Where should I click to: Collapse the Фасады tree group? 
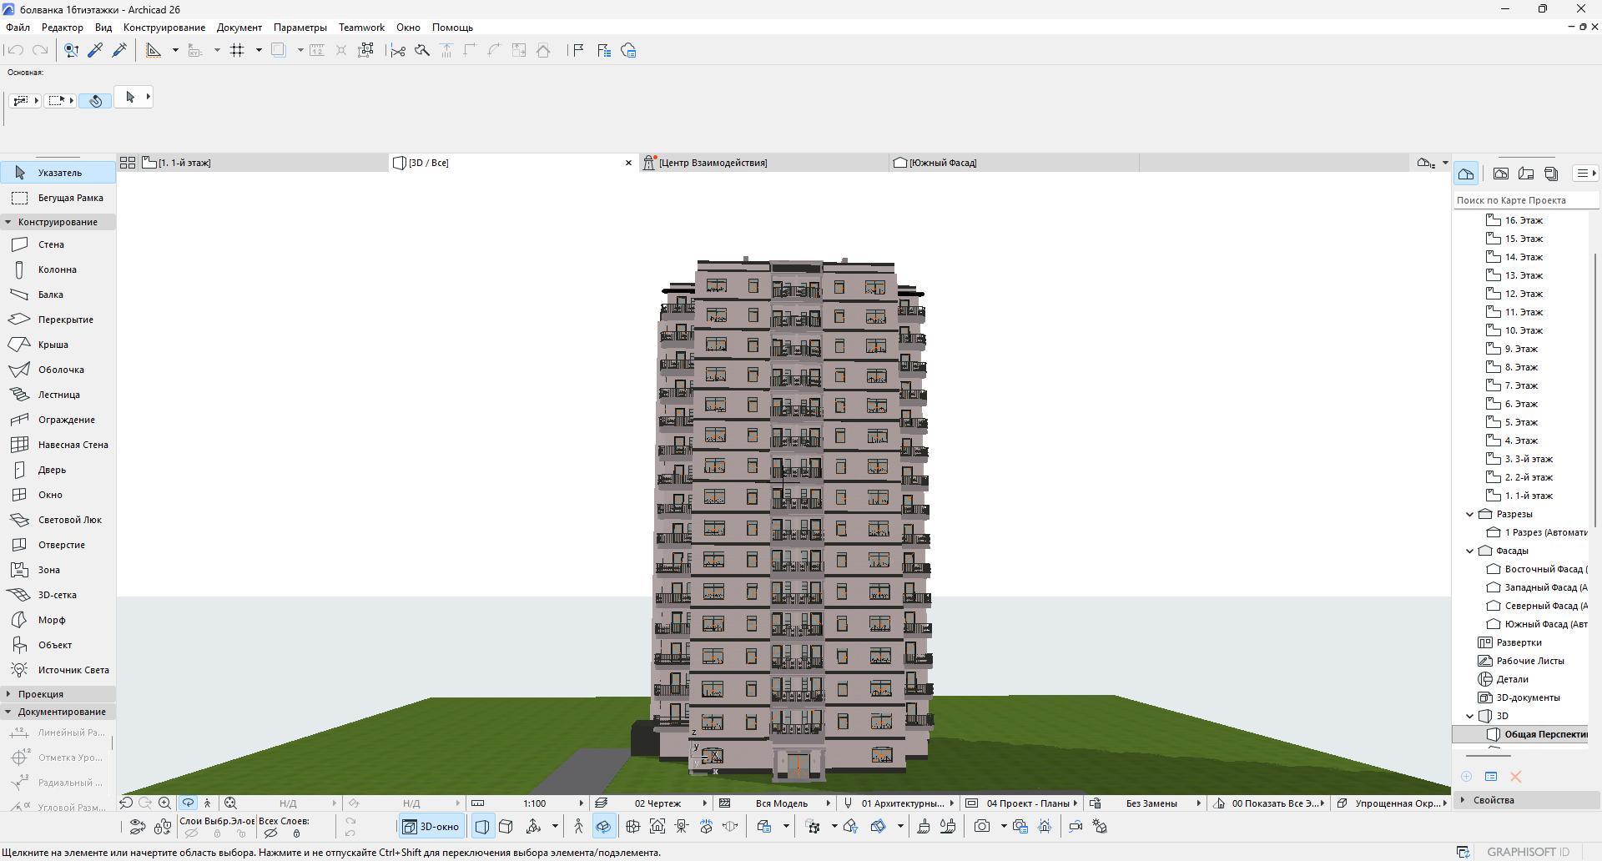coord(1470,551)
